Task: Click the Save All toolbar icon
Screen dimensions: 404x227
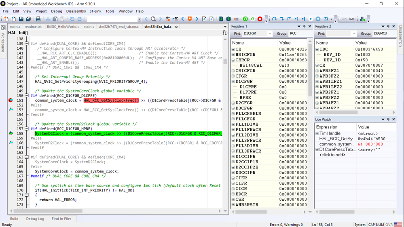Action: point(28,19)
